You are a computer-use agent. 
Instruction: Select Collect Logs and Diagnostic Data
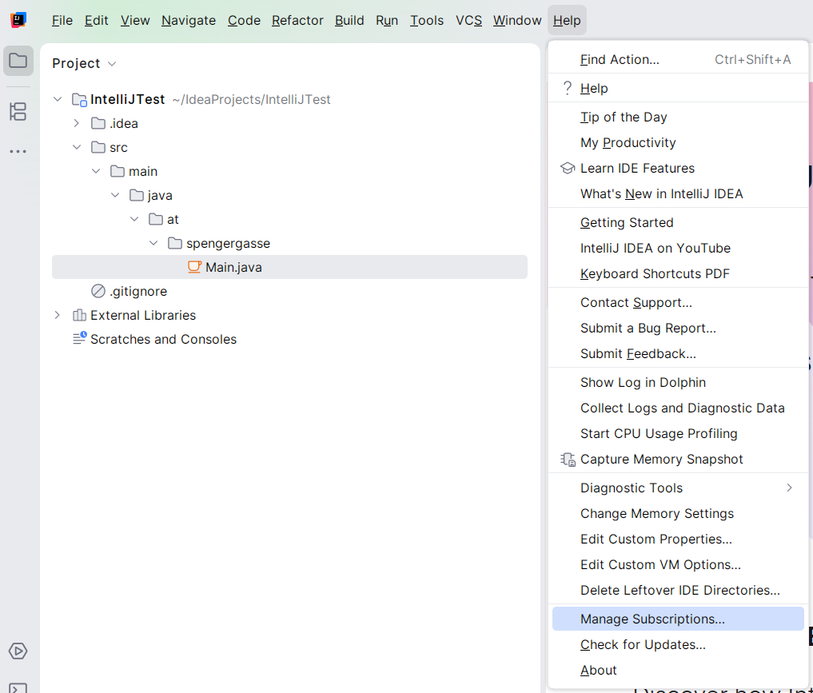click(x=678, y=408)
